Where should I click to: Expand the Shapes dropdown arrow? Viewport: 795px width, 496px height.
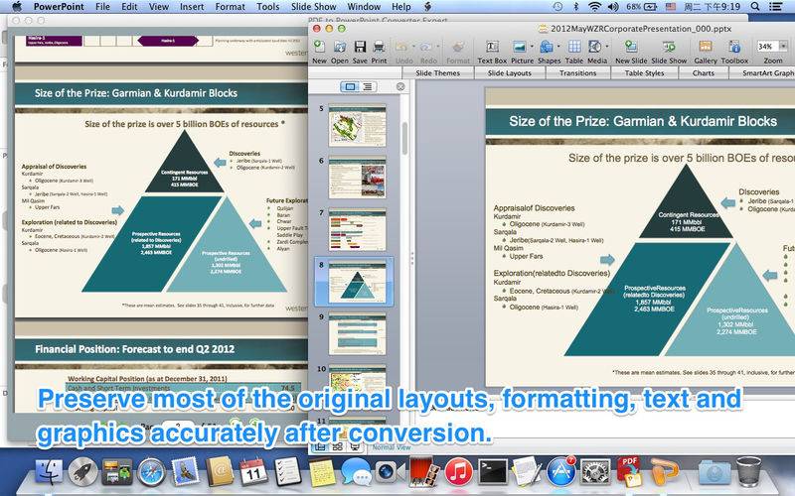click(558, 47)
